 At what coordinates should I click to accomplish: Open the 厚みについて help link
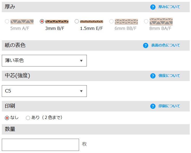(169, 7)
